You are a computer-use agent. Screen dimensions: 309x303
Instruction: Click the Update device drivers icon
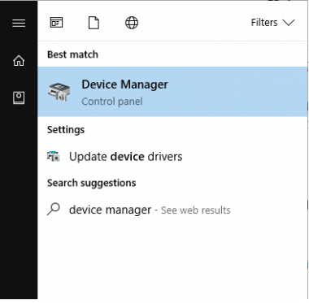tap(53, 157)
